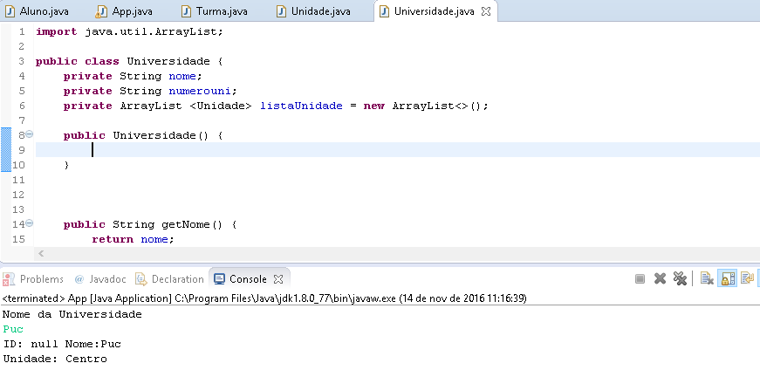
Task: Click line number 6 in gutter
Action: [x=22, y=106]
